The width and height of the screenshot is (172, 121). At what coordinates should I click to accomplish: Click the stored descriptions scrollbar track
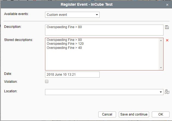(161, 55)
